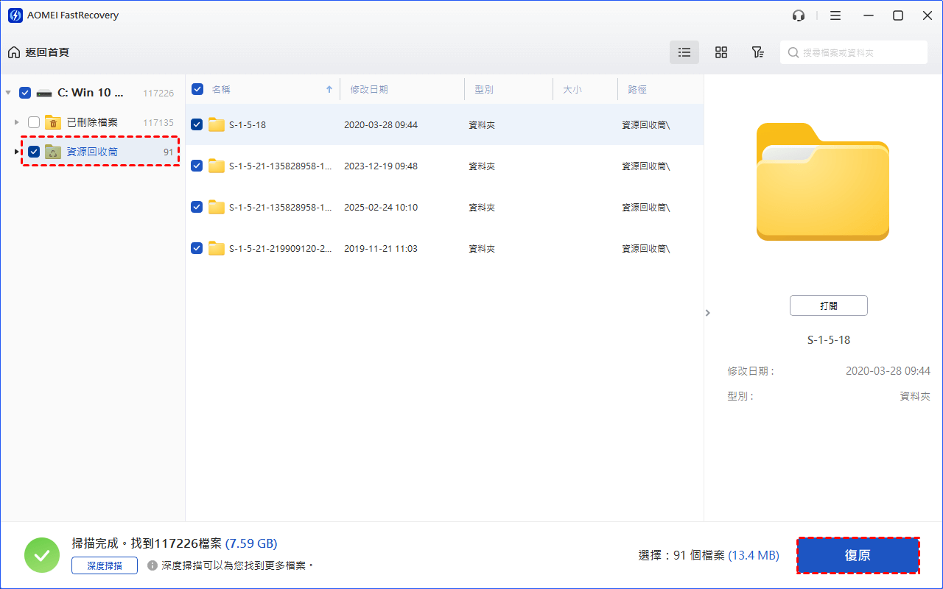
Task: Collapse the right preview panel arrow
Action: (708, 313)
